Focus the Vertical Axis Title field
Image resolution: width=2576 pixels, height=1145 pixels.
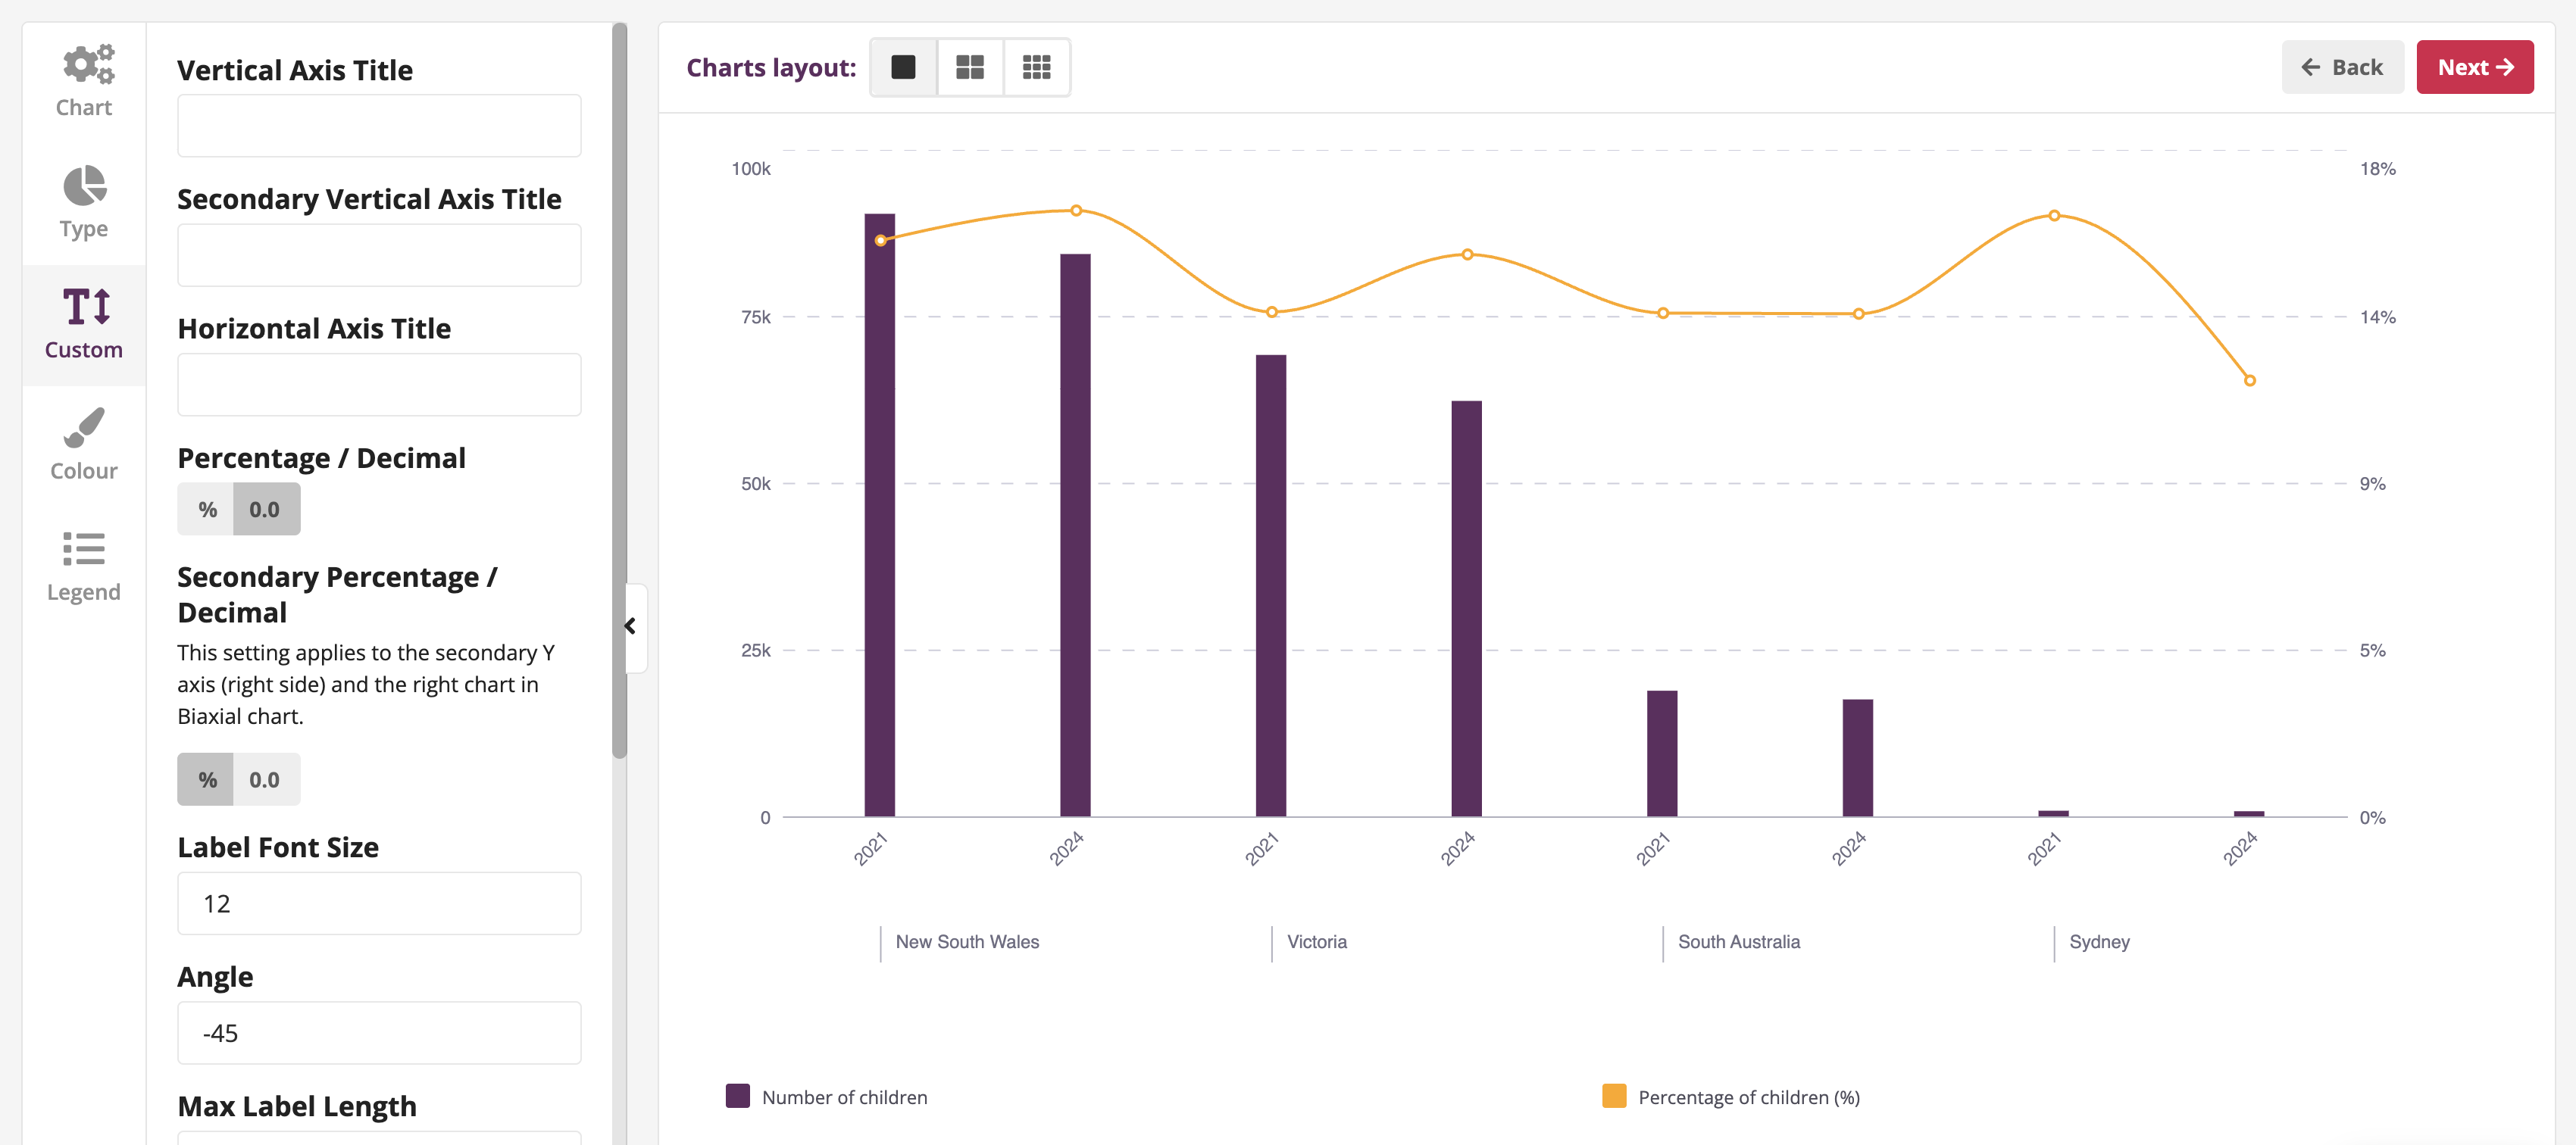pos(379,126)
